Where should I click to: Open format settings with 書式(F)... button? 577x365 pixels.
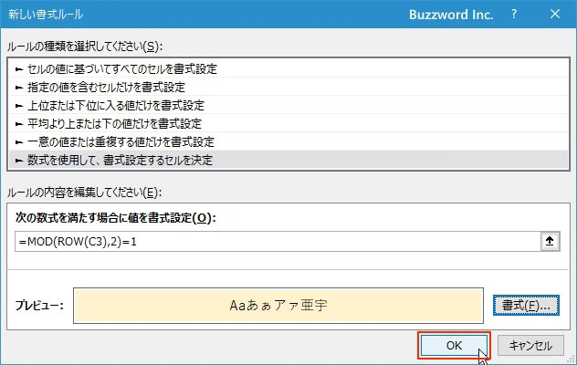pyautogui.click(x=526, y=306)
